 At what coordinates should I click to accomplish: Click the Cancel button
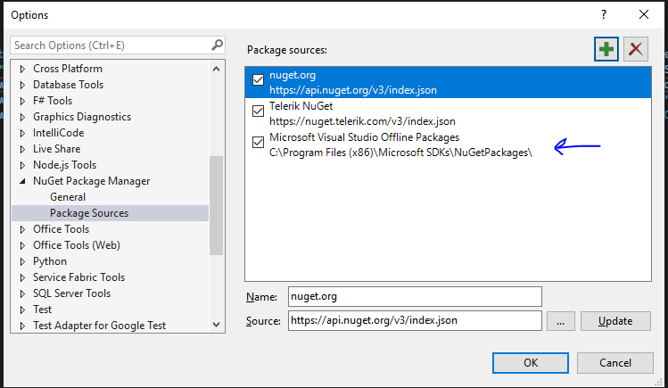coord(615,362)
